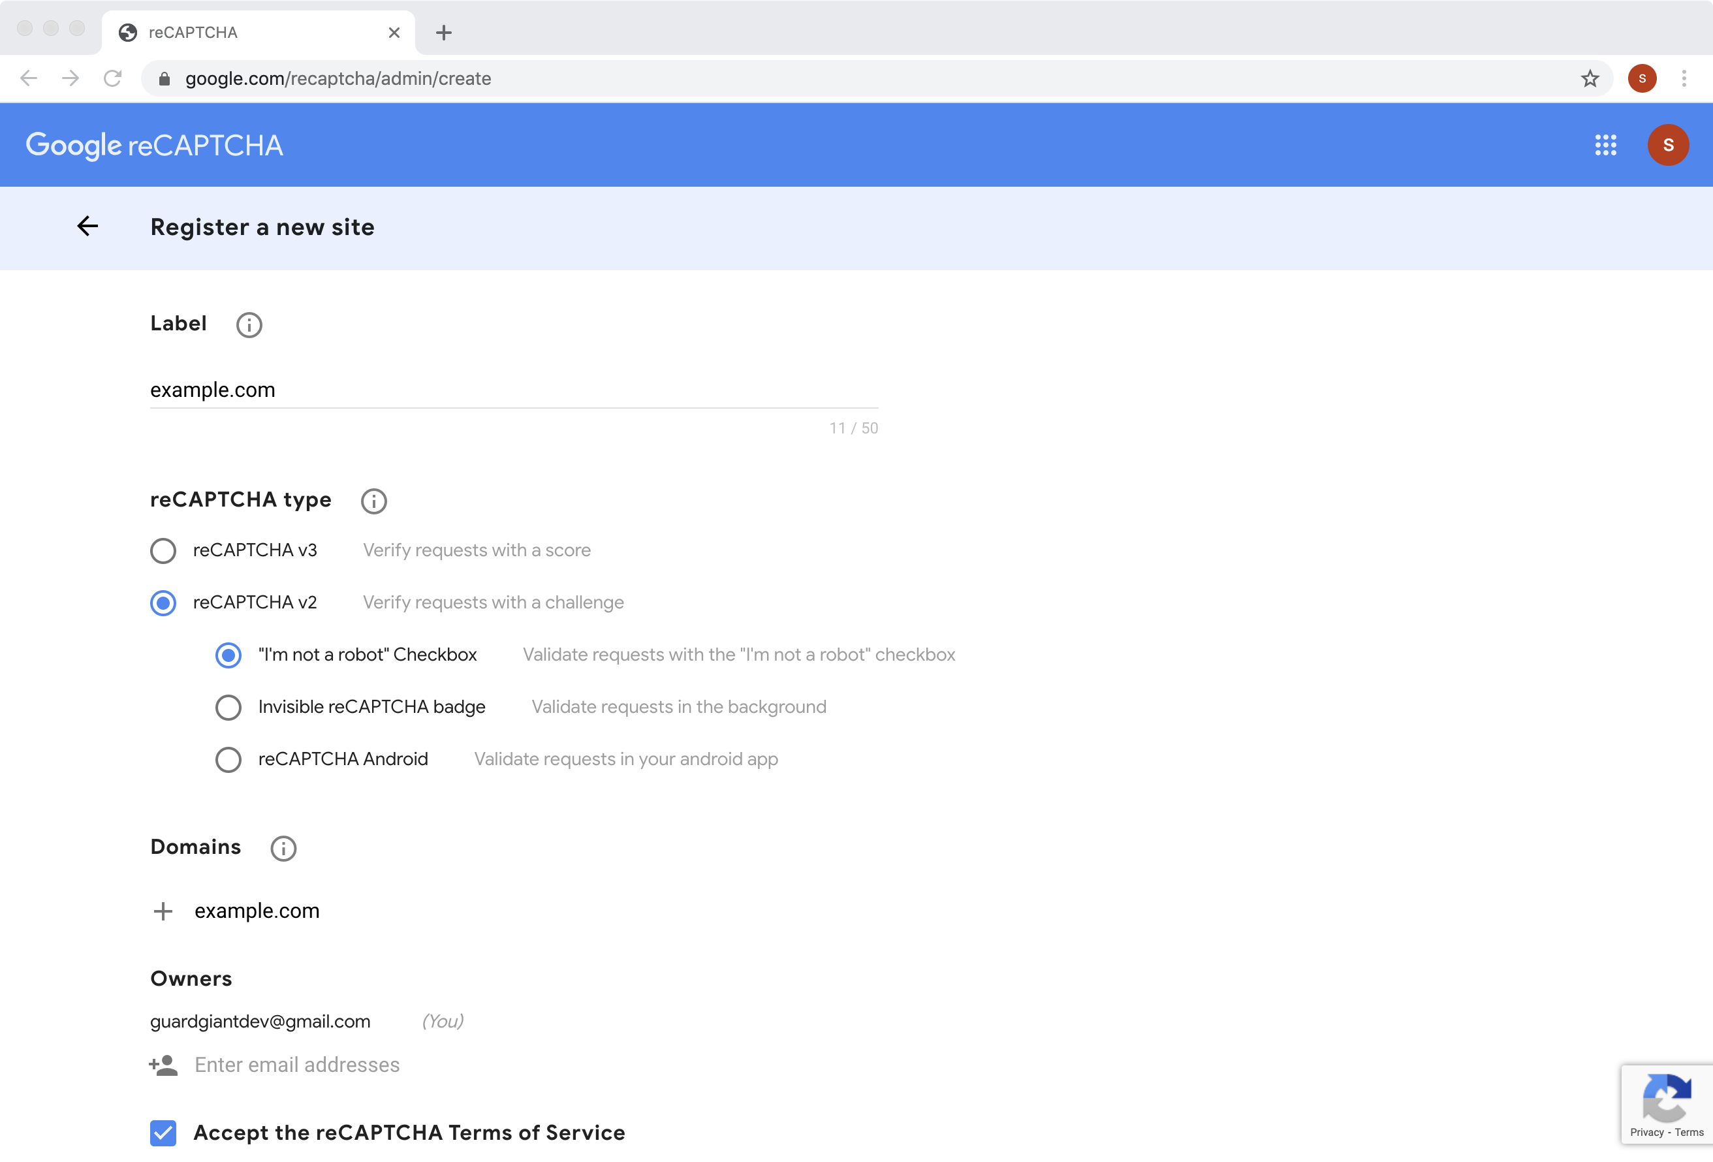Click the Google reCAPTCHA logo
This screenshot has height=1162, width=1713.
[x=154, y=145]
